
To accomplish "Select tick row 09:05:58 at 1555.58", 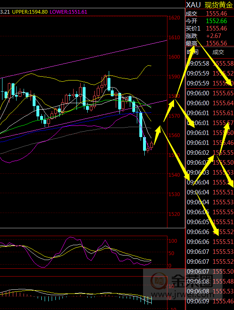I will pos(210,64).
